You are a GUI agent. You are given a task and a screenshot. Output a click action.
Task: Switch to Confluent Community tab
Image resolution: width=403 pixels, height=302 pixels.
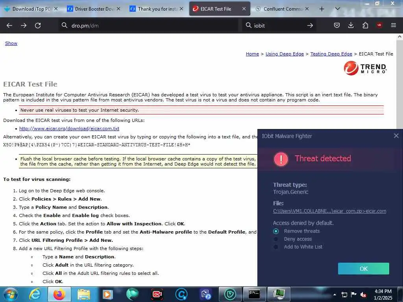[282, 9]
